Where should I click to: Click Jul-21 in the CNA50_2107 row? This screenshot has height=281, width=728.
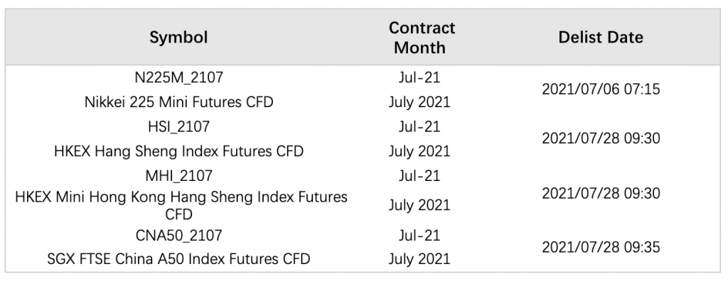(419, 235)
